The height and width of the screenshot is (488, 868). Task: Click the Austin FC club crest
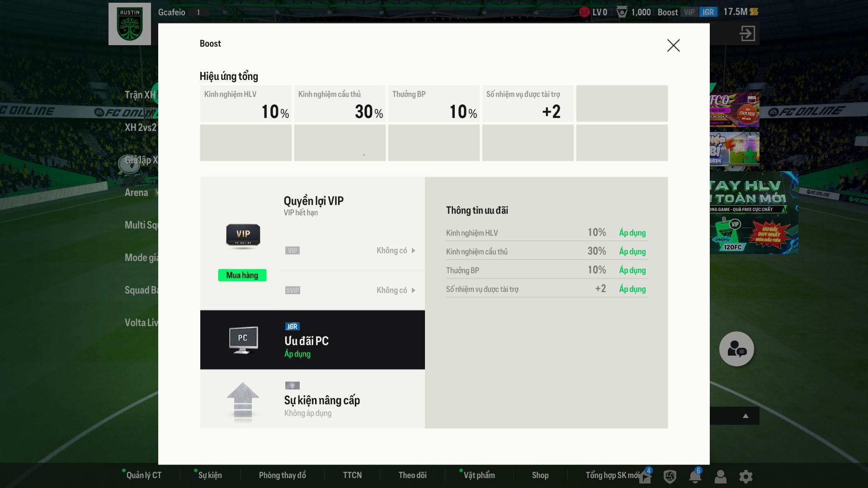(130, 24)
